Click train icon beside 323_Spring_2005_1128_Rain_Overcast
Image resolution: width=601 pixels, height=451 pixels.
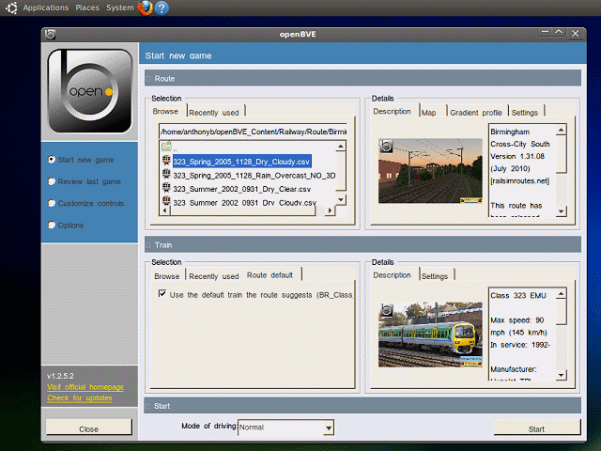(166, 175)
